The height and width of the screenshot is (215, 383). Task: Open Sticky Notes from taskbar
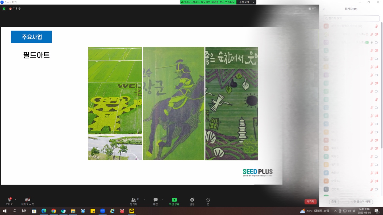[93, 211]
